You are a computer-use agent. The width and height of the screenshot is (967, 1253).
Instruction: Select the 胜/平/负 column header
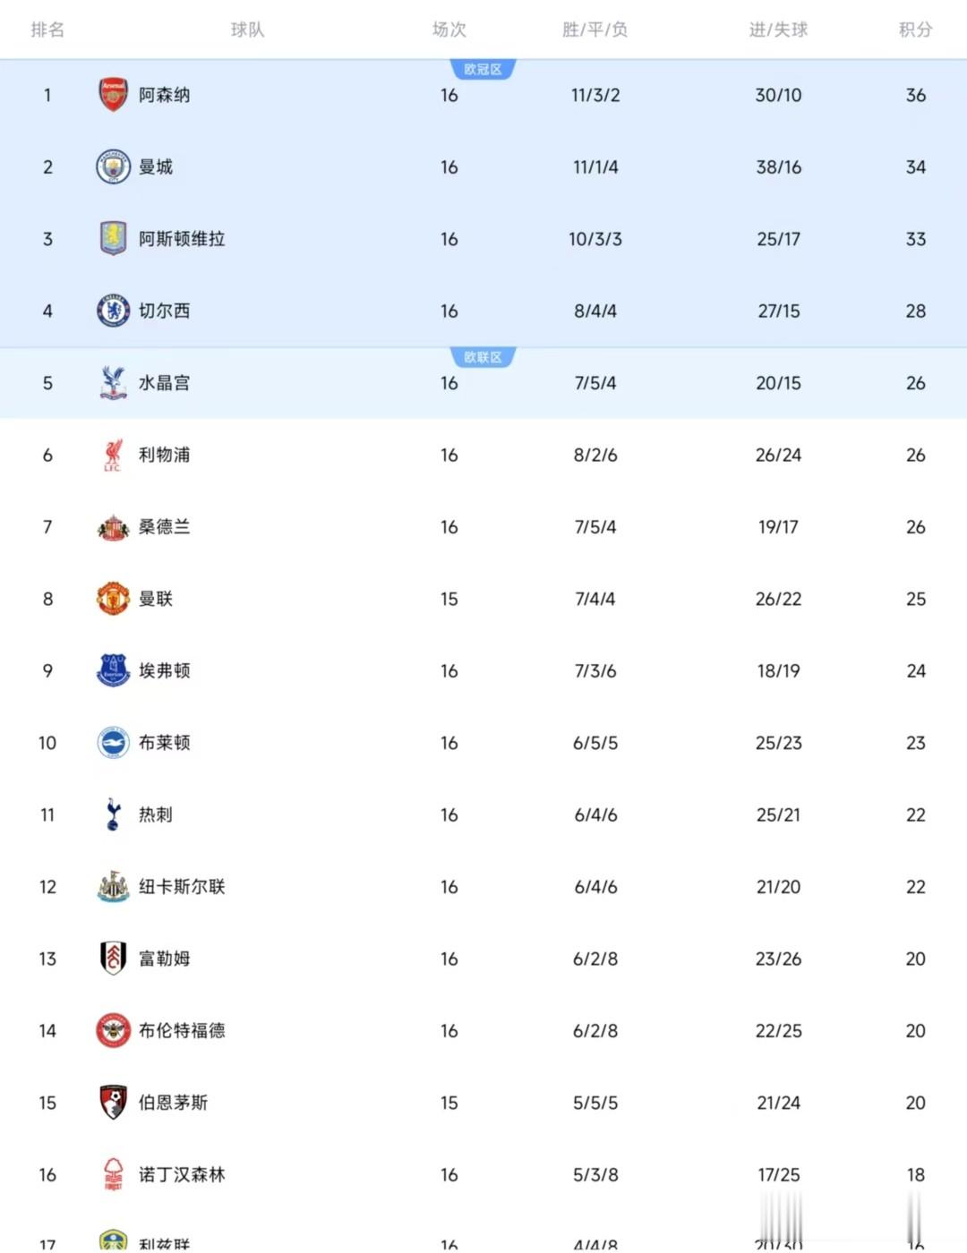595,30
